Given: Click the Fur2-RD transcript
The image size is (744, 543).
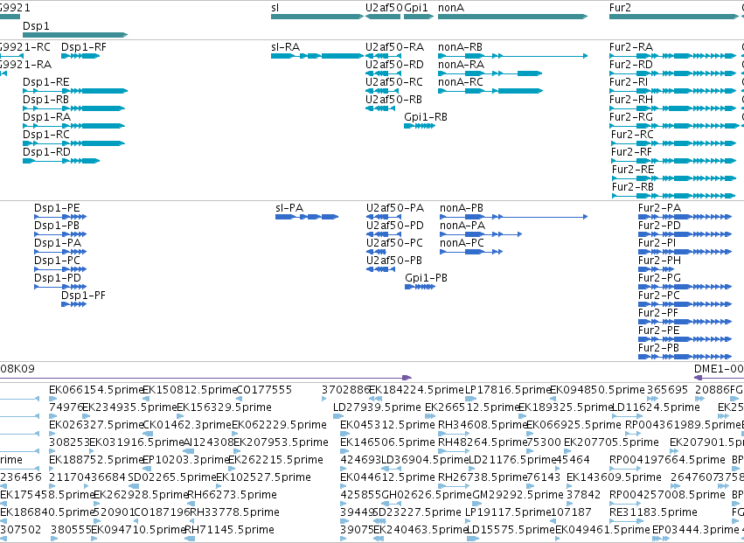Looking at the screenshot, I should pyautogui.click(x=673, y=73).
